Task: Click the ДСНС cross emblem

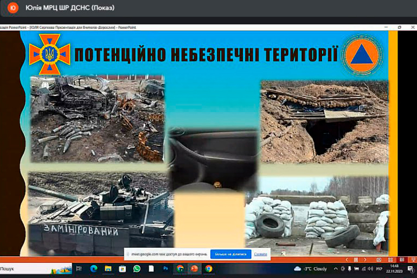Action: coord(50,54)
